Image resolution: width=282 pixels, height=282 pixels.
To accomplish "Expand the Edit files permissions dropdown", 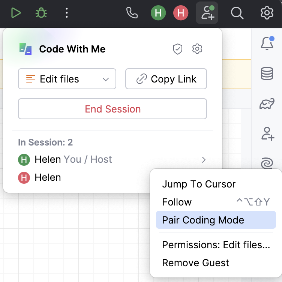I will coord(67,79).
